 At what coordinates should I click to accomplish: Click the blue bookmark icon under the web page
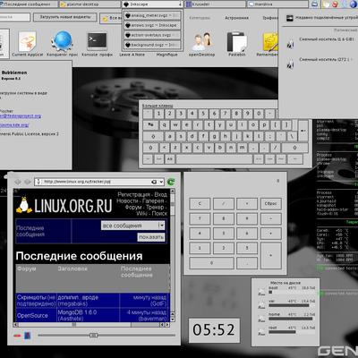(28, 336)
